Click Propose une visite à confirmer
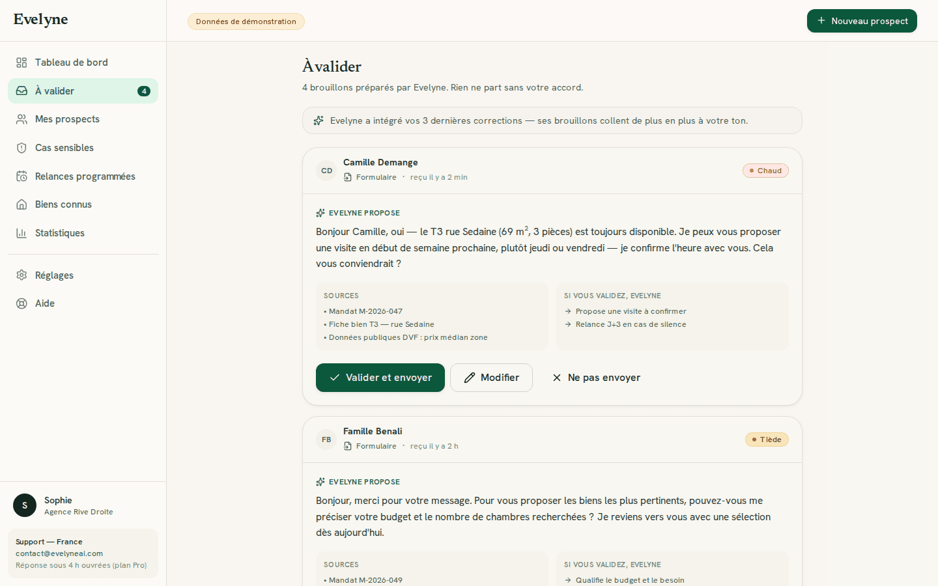Image resolution: width=938 pixels, height=586 pixels. [631, 311]
